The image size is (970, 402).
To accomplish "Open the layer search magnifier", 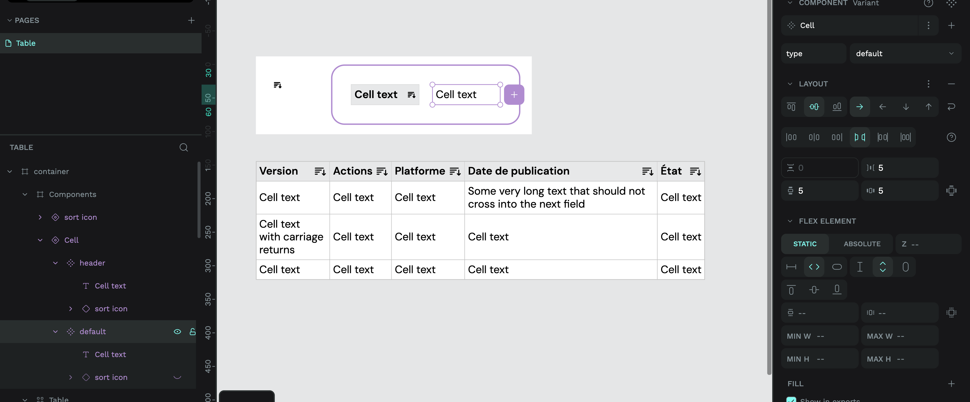I will pos(183,148).
